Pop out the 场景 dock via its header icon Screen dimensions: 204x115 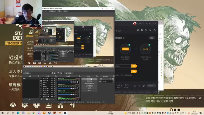coord(39,76)
